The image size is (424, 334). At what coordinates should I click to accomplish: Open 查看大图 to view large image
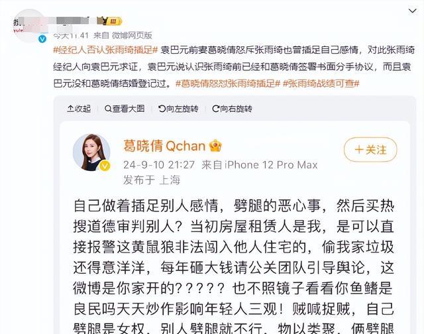[125, 109]
